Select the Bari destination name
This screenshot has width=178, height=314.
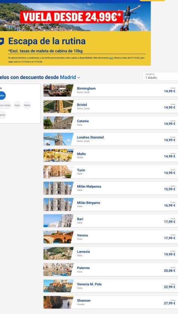coord(80,219)
